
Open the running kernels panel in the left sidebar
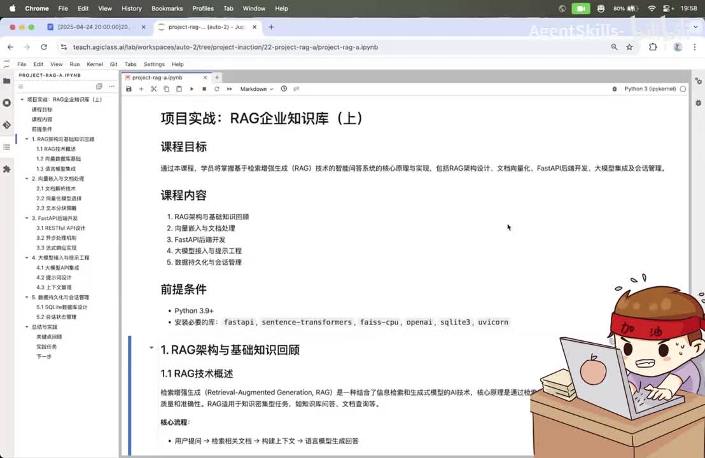pyautogui.click(x=7, y=103)
